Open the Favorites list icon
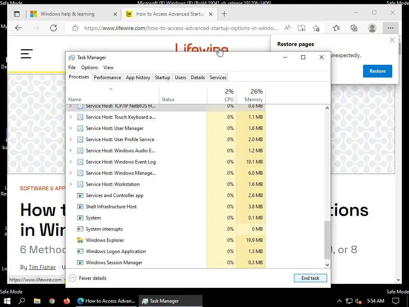409x307 pixels. tap(336, 28)
